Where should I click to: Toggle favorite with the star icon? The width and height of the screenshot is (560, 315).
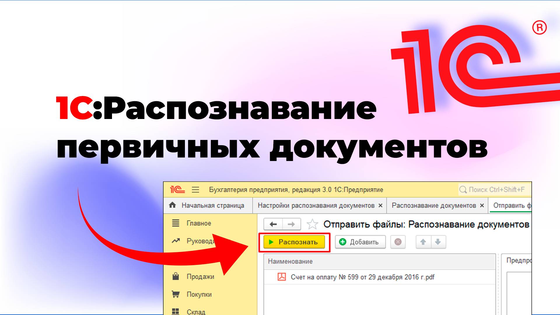pyautogui.click(x=312, y=223)
